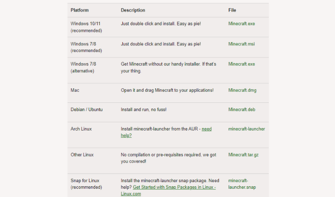Select the Platform column header
This screenshot has height=197, width=335.
(x=80, y=10)
